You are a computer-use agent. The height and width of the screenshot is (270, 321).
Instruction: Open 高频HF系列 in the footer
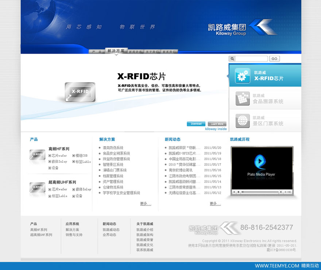pos(39,230)
